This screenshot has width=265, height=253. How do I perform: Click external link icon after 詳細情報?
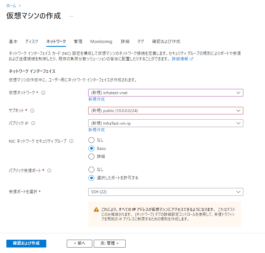tap(192, 59)
